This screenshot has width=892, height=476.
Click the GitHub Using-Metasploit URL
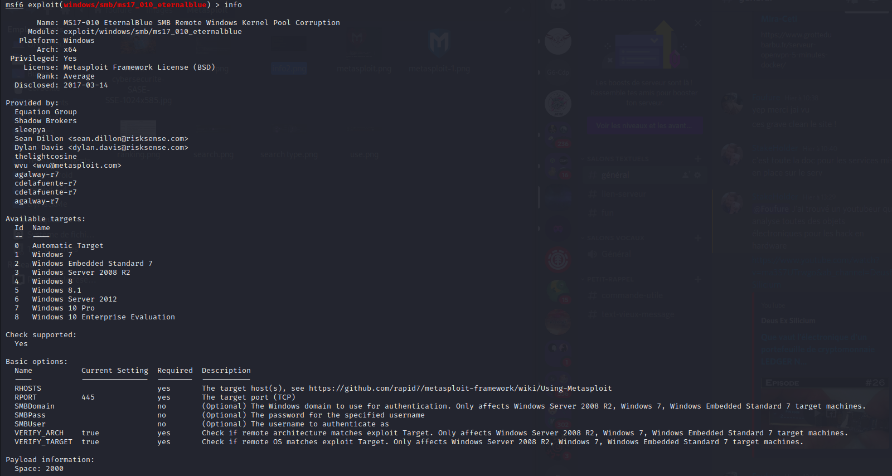click(460, 388)
